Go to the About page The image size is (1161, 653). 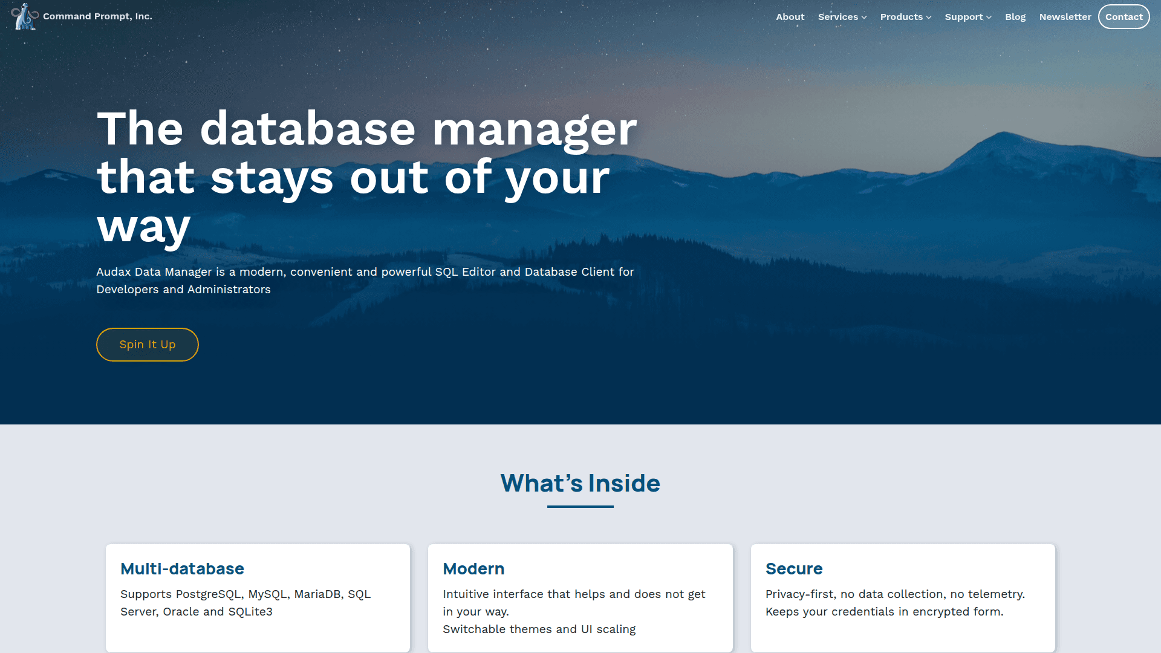pyautogui.click(x=790, y=17)
